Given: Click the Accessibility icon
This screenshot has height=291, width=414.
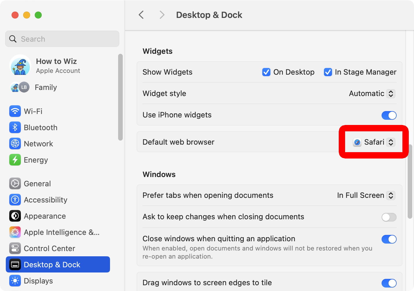Looking at the screenshot, I should point(15,200).
